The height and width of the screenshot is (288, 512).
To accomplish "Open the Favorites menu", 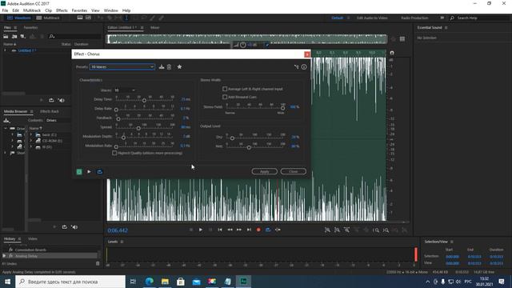I will pos(79,10).
